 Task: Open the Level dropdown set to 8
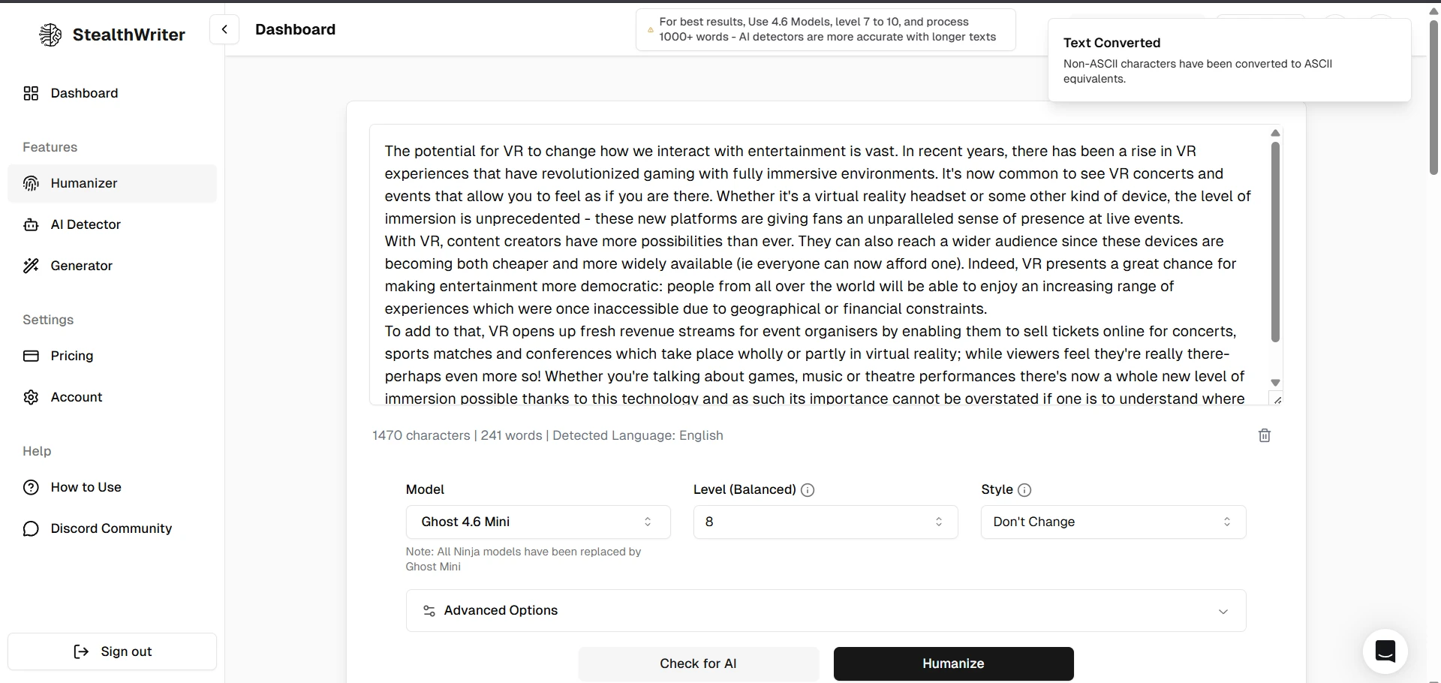click(826, 522)
